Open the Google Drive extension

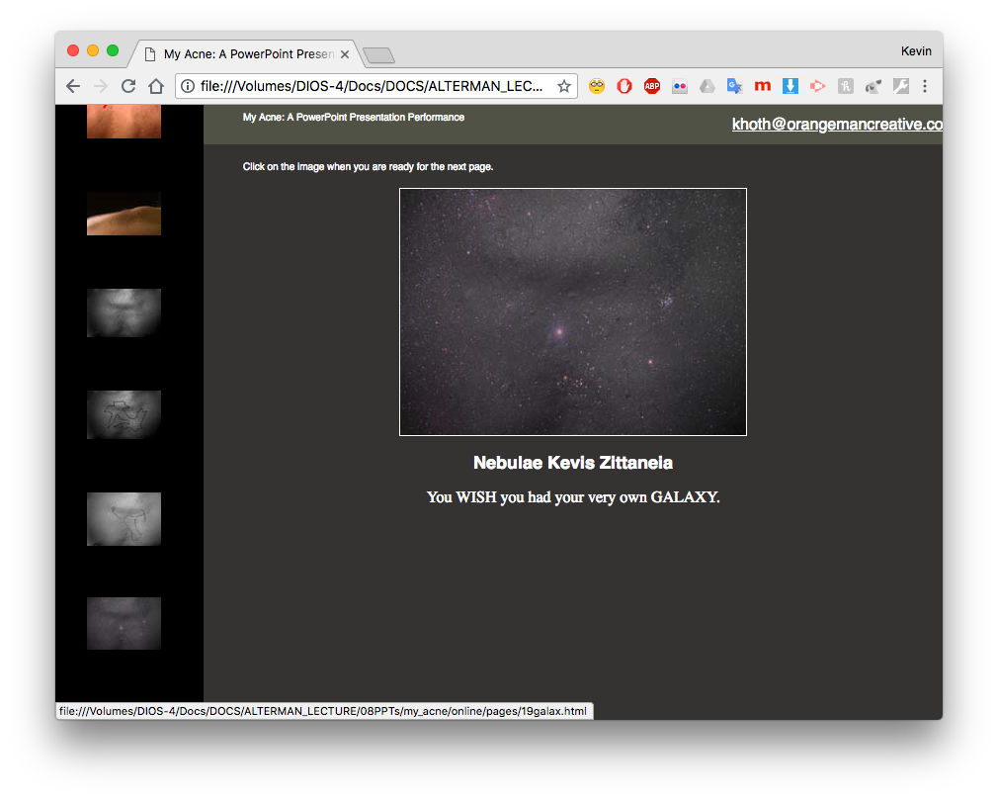[x=707, y=86]
